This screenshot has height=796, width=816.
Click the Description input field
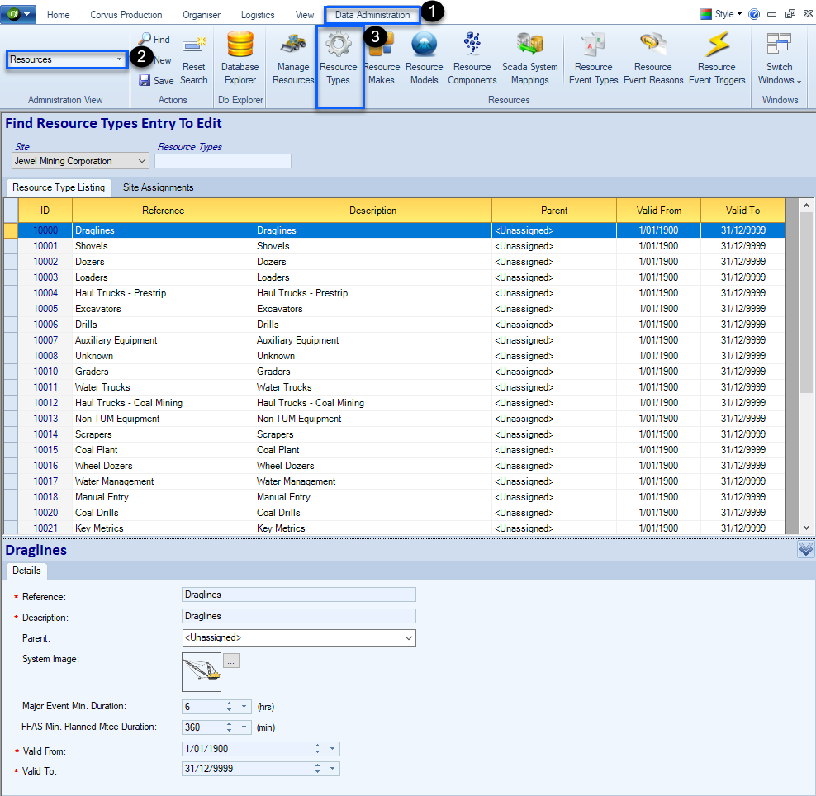coord(299,616)
